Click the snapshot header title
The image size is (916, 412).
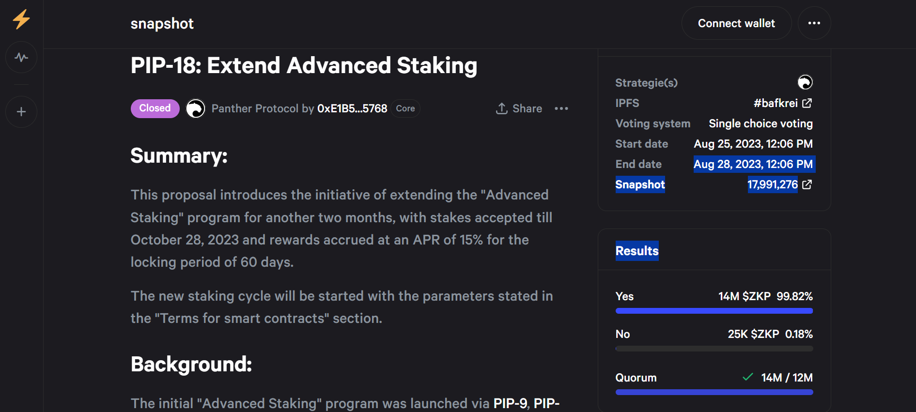point(162,23)
